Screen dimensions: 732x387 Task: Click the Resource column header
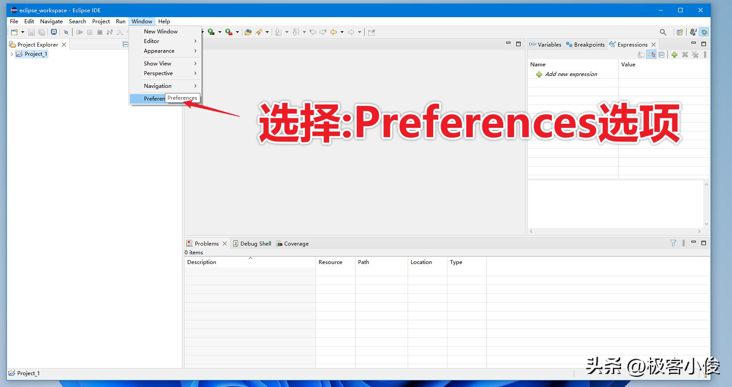[335, 262]
